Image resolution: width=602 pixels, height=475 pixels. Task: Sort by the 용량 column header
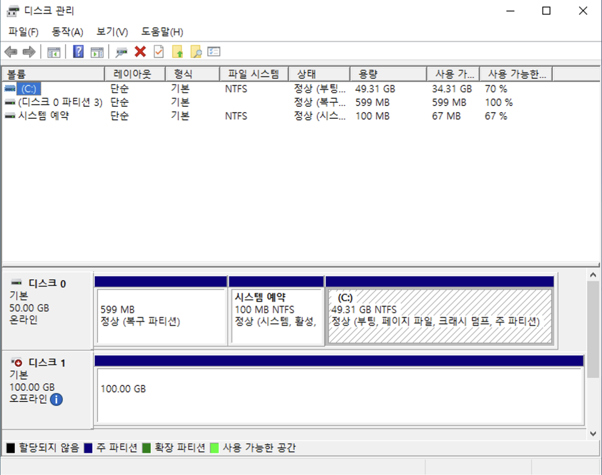[388, 74]
